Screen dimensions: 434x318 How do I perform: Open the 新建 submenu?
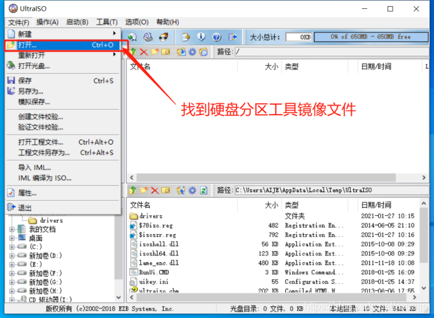[63, 34]
